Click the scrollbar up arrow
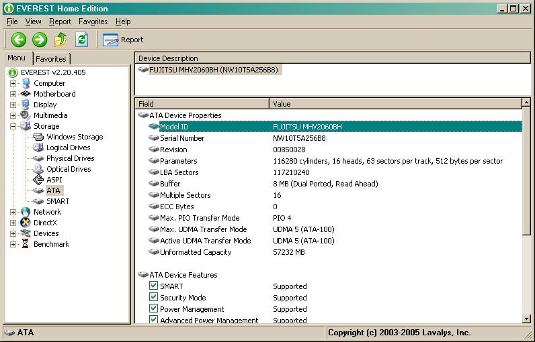Screen dimensions: 535x342 click(526, 102)
